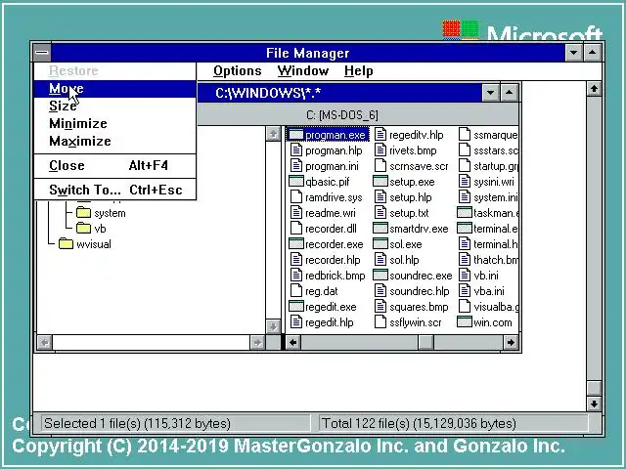The image size is (626, 469).
Task: Click the C: [MS-DOS_6] volume label
Action: click(342, 115)
